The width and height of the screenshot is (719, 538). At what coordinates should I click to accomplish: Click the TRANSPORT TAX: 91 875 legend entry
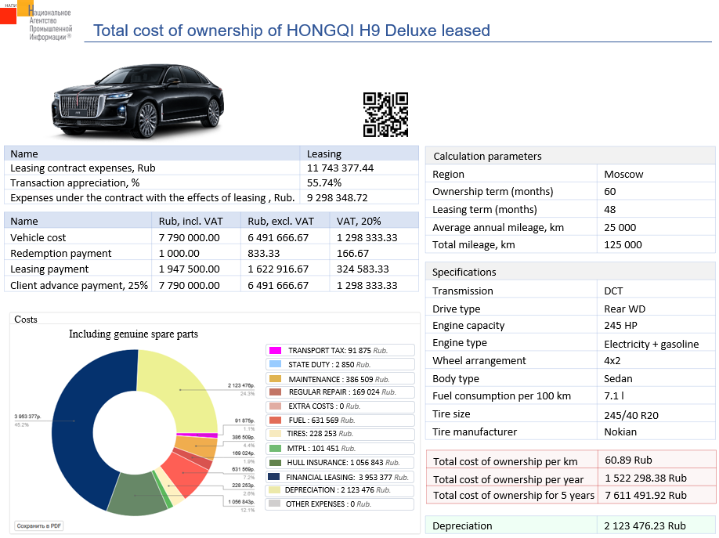pyautogui.click(x=340, y=350)
